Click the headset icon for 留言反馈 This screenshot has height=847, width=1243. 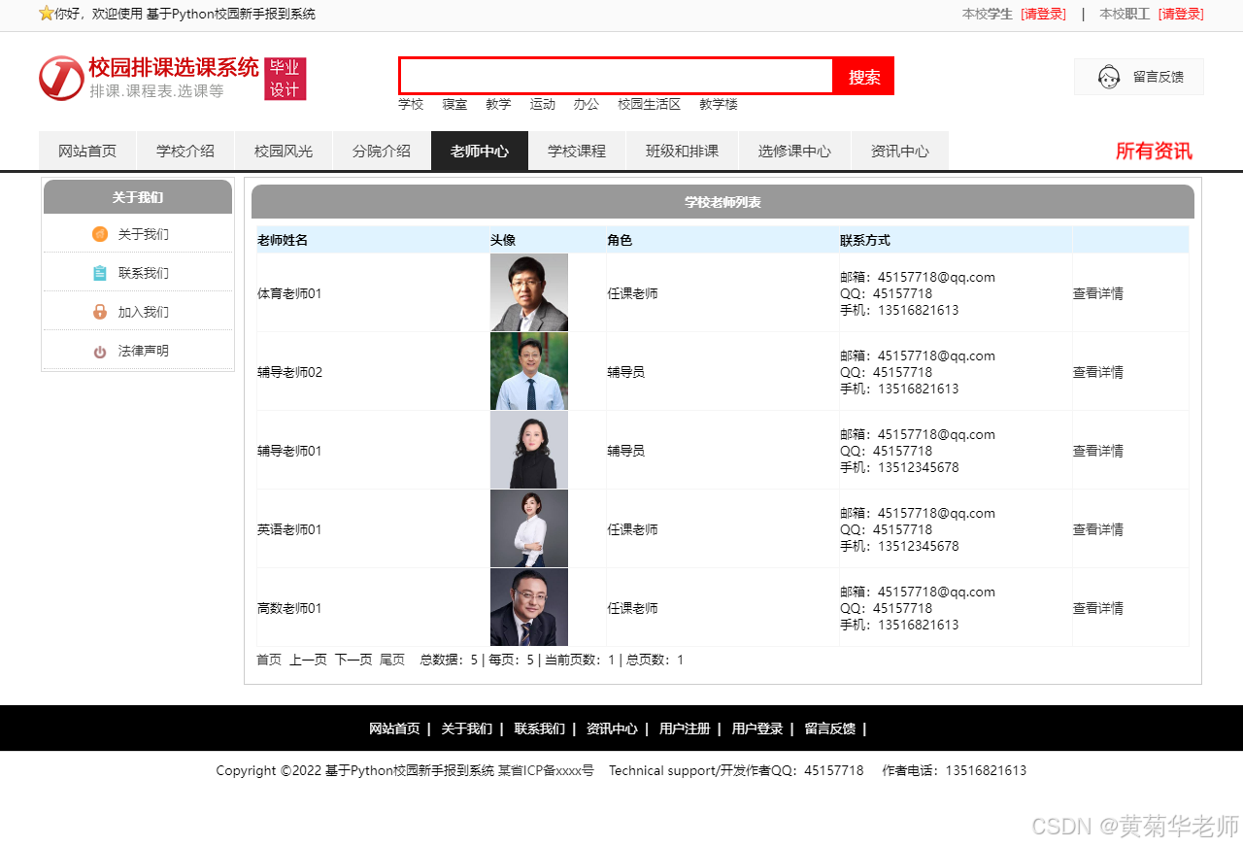pyautogui.click(x=1108, y=77)
